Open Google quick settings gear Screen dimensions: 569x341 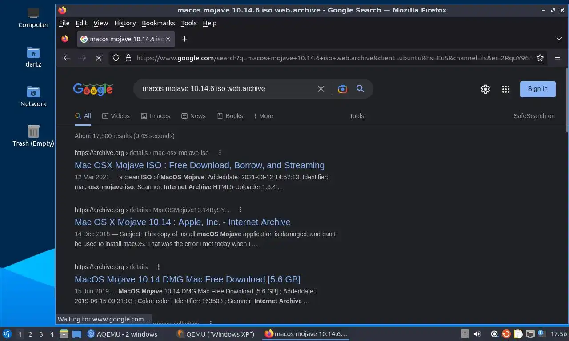[485, 89]
